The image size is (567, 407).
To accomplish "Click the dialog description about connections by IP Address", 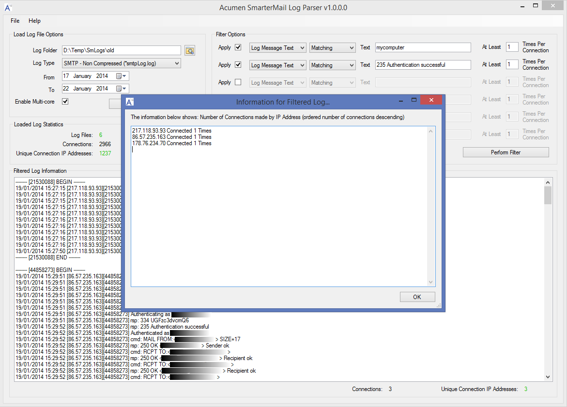I will click(268, 117).
